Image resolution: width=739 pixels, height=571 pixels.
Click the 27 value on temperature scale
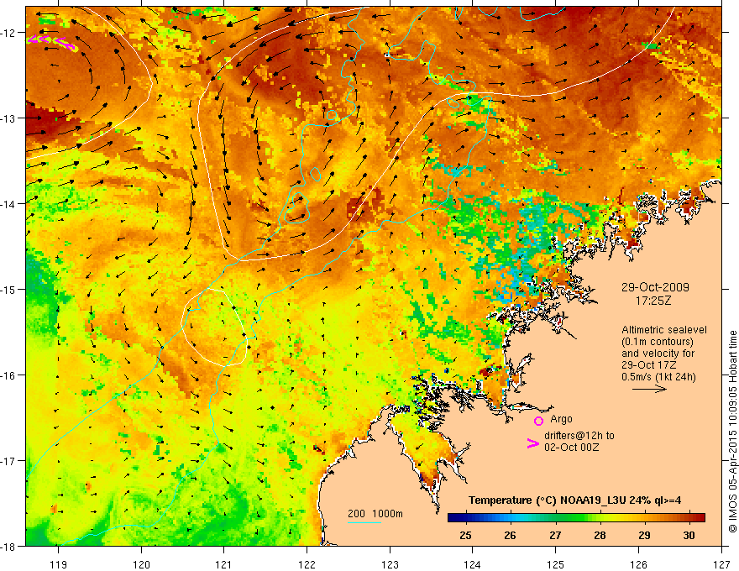(x=555, y=535)
